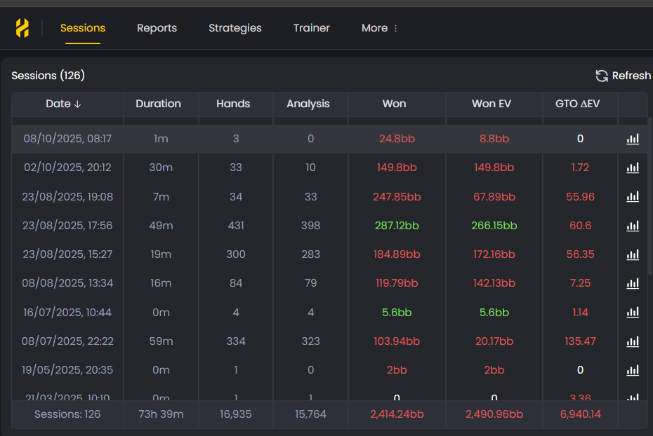Viewport: 653px width, 436px height.
Task: Open chart for the 19/05/2025 session
Action: (633, 370)
